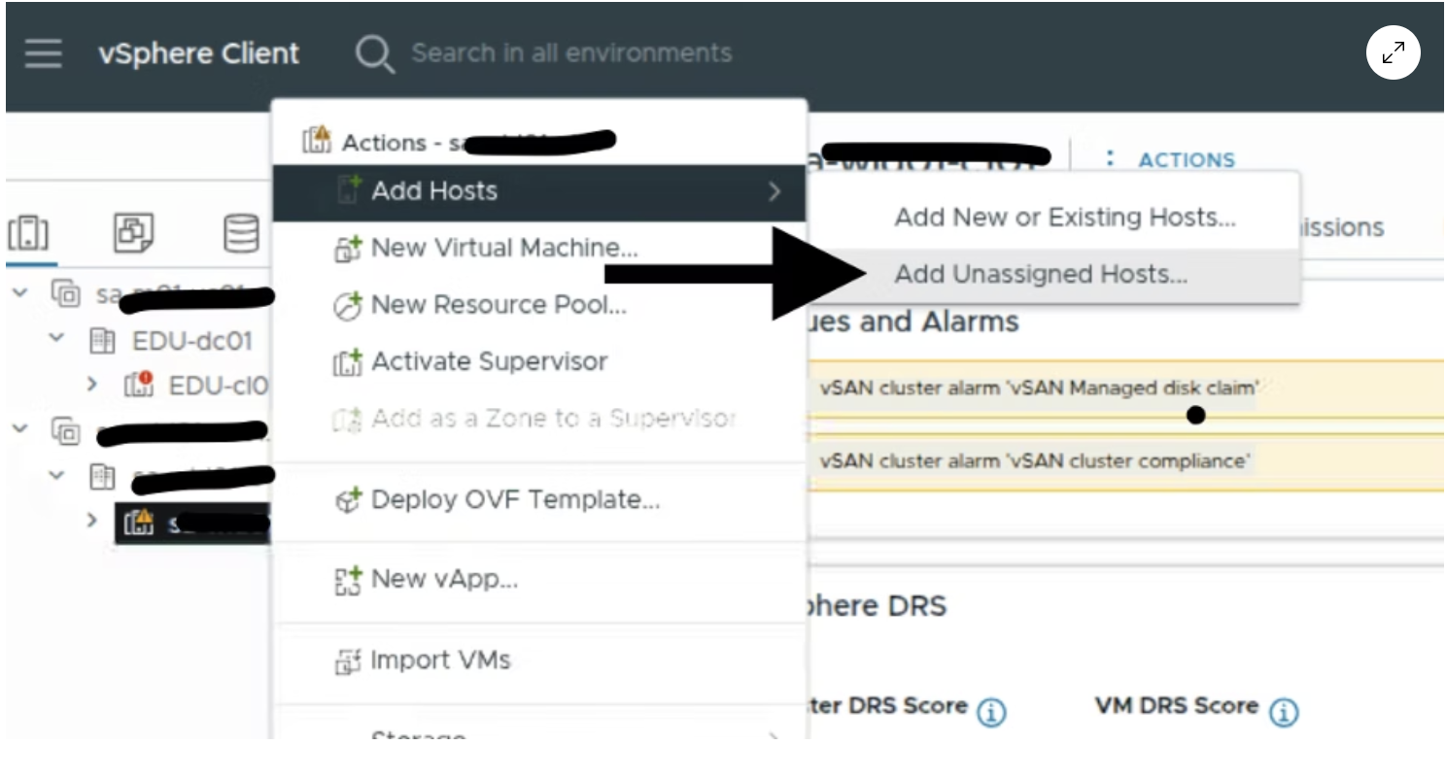The image size is (1446, 779).
Task: Click Activate Supervisor in context menu
Action: 489,362
